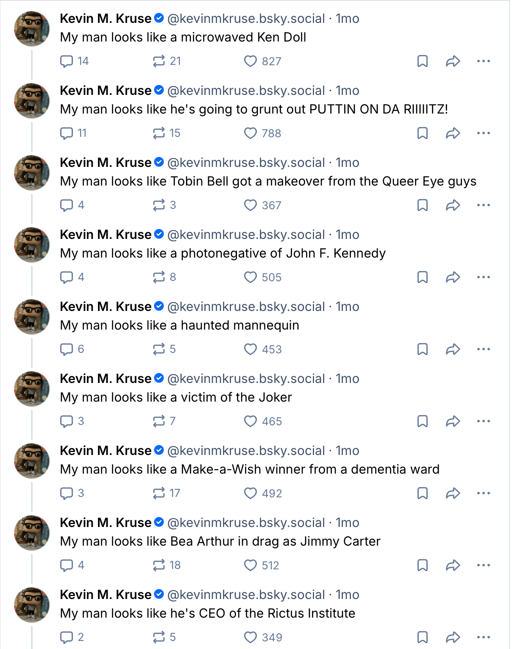Share the haunted mannequin post
The image size is (512, 649).
tap(453, 349)
